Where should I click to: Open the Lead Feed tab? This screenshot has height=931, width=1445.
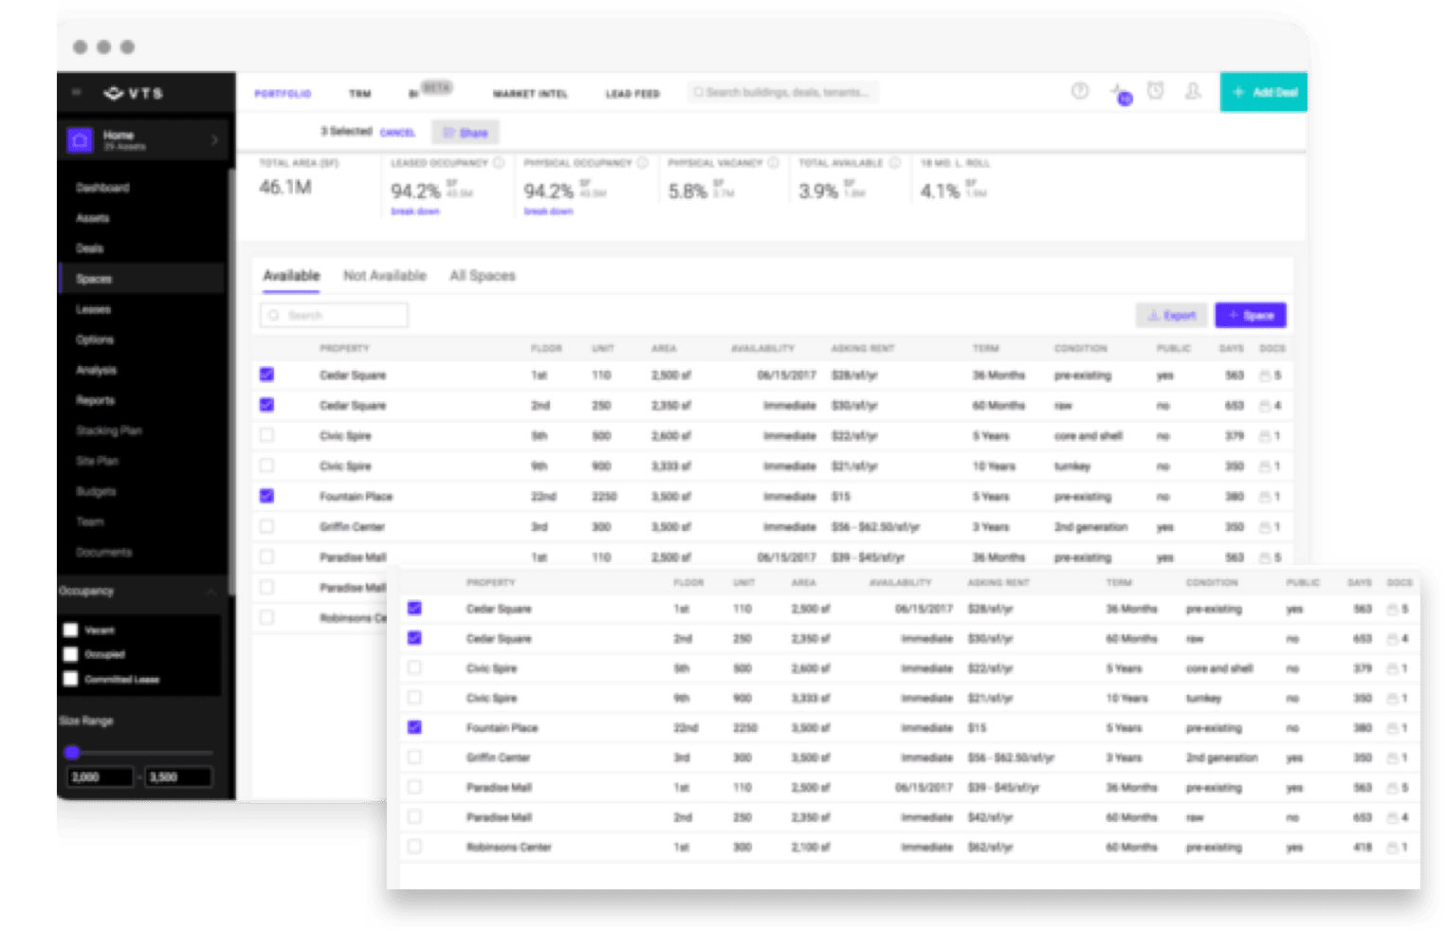[x=632, y=94]
